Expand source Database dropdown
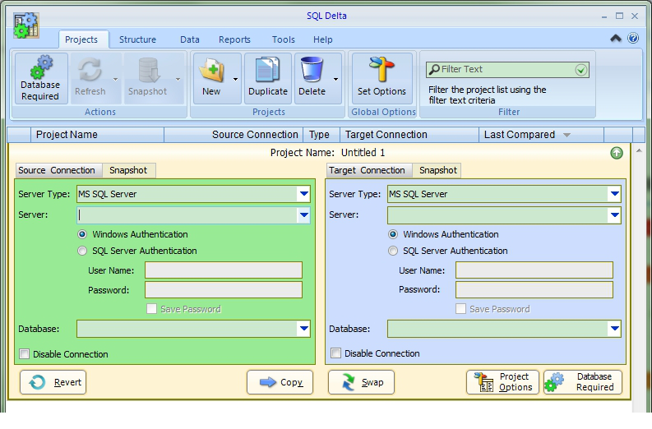The width and height of the screenshot is (652, 429). click(304, 329)
